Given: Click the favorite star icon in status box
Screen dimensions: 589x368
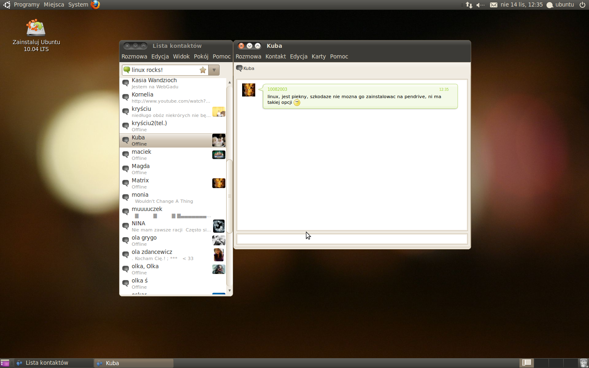Looking at the screenshot, I should coord(202,70).
